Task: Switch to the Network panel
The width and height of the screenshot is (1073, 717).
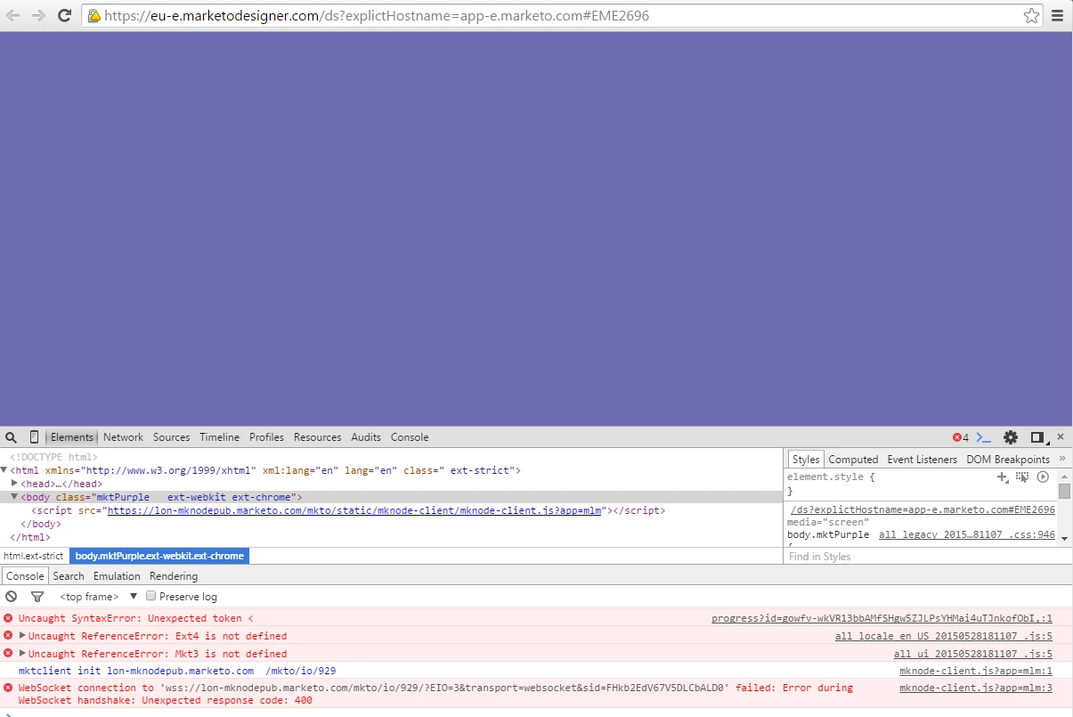Action: pos(123,437)
